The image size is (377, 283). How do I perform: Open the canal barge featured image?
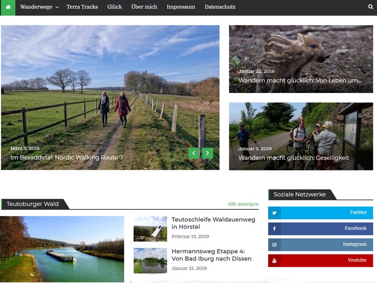click(x=62, y=249)
